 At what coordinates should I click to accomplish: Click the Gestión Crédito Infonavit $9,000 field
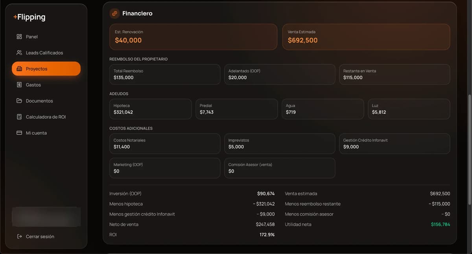[x=395, y=144]
